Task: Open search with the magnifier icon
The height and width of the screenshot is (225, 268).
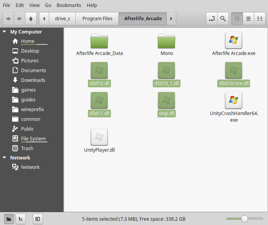Action: 223,19
